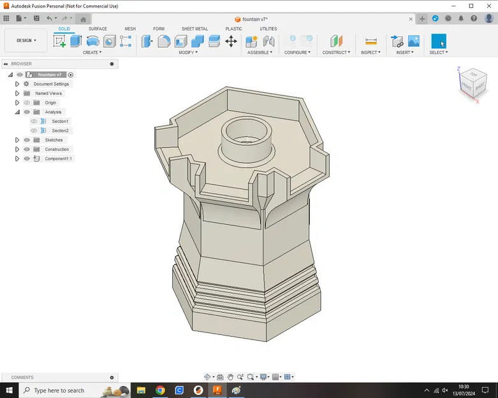Toggle visibility of Component1:1
This screenshot has height=398, width=498.
pos(27,159)
